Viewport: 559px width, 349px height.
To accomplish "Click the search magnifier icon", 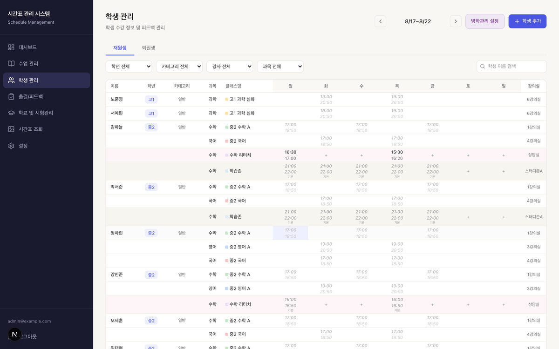I will click(x=483, y=67).
